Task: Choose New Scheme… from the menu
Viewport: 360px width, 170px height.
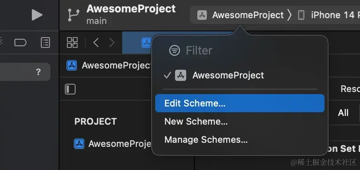Action: click(x=196, y=122)
